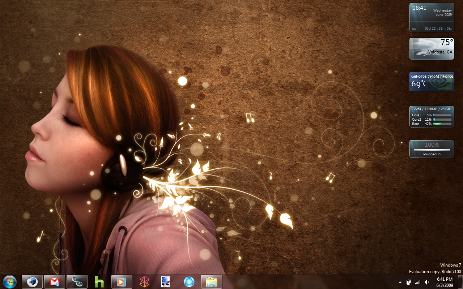
Task: Click the Show Desktop strip at taskbar end
Action: click(460, 282)
